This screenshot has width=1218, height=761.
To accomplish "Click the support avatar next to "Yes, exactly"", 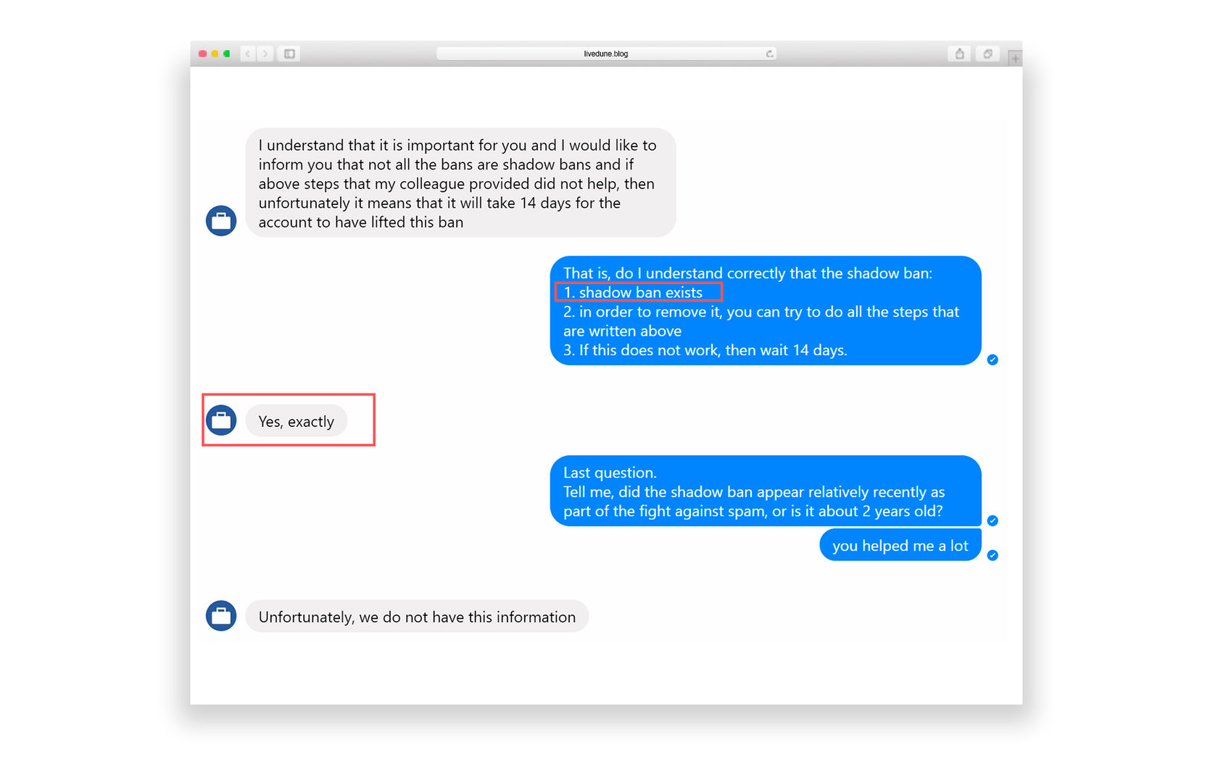I will click(221, 420).
